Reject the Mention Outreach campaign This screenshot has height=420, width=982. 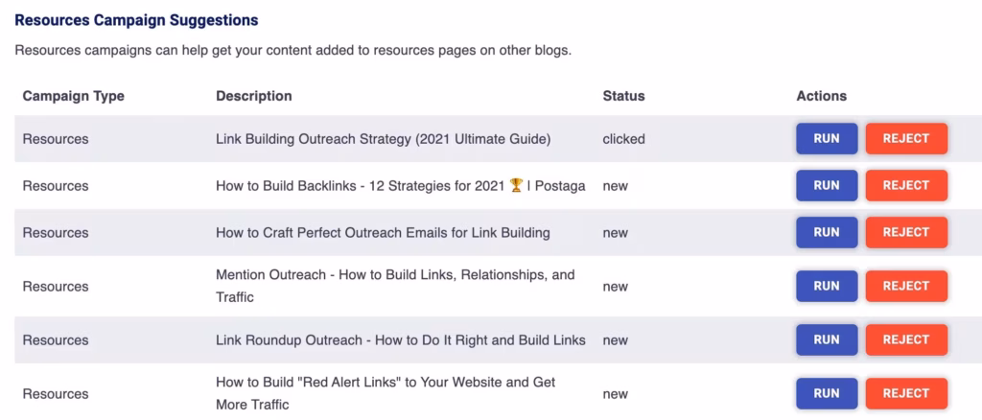906,286
